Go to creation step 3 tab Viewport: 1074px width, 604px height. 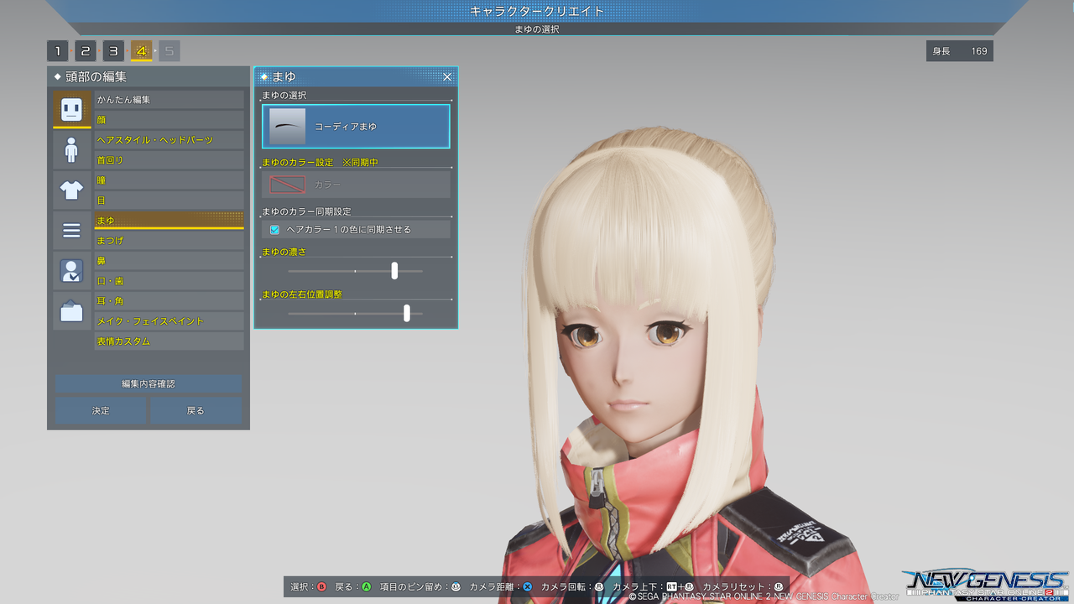[113, 51]
